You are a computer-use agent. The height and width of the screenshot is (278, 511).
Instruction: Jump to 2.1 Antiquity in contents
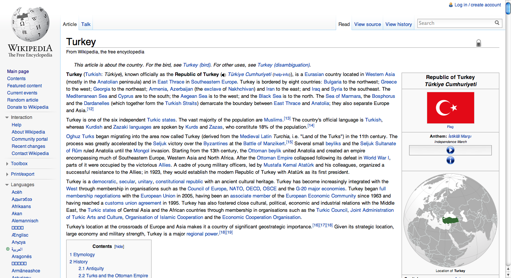point(91,269)
